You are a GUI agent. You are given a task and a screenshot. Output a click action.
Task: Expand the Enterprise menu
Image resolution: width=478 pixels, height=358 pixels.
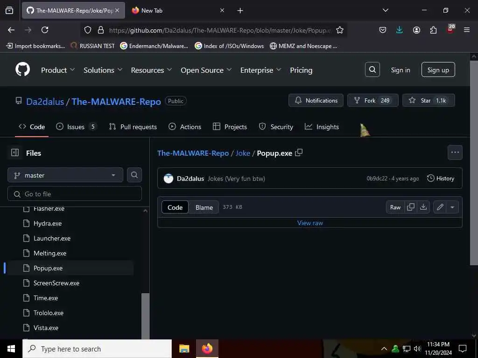pyautogui.click(x=260, y=70)
